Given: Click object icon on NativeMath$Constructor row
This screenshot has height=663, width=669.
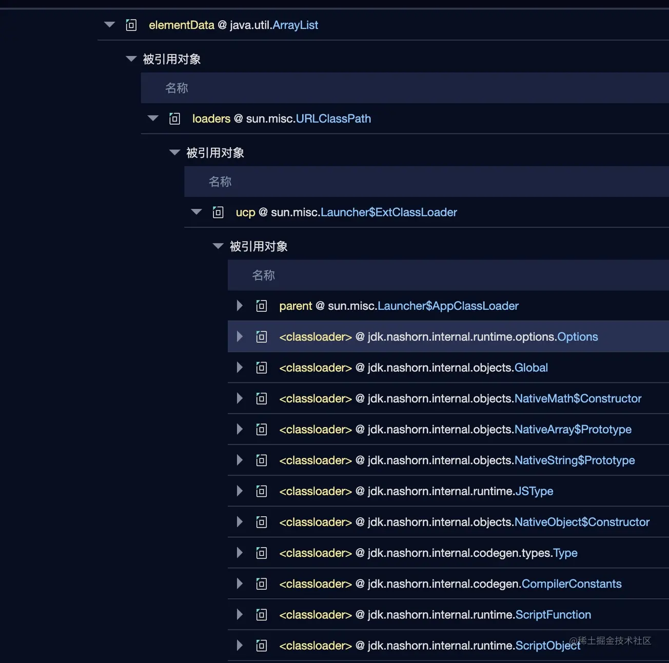Looking at the screenshot, I should coord(262,398).
